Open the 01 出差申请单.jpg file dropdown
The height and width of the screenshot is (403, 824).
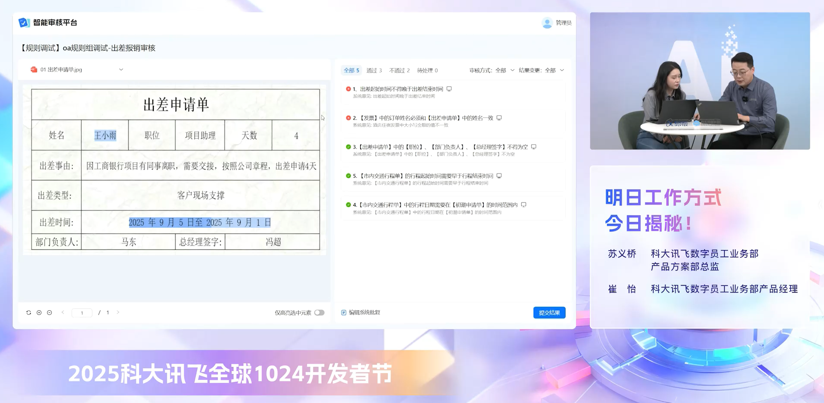pyautogui.click(x=121, y=69)
